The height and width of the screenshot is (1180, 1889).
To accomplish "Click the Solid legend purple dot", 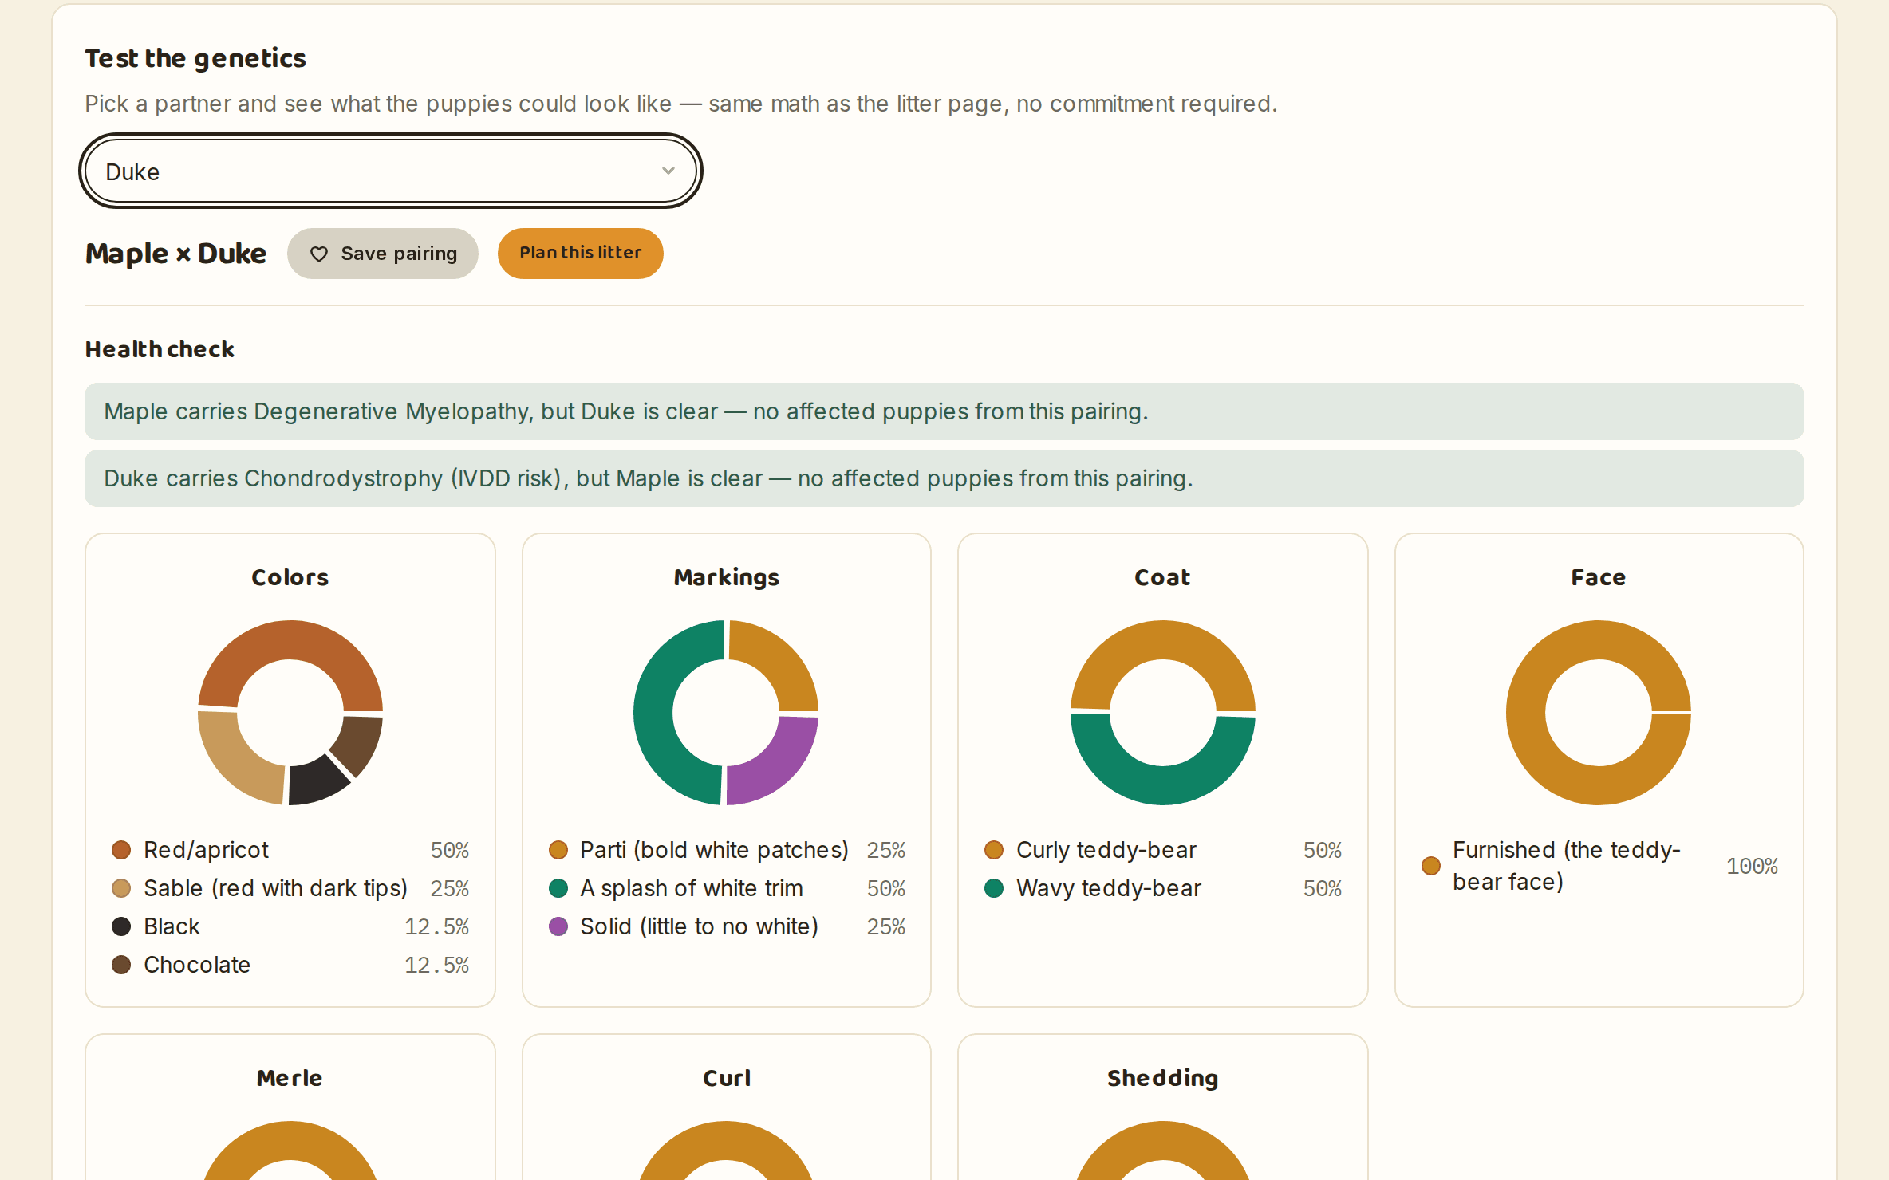I will click(x=558, y=926).
